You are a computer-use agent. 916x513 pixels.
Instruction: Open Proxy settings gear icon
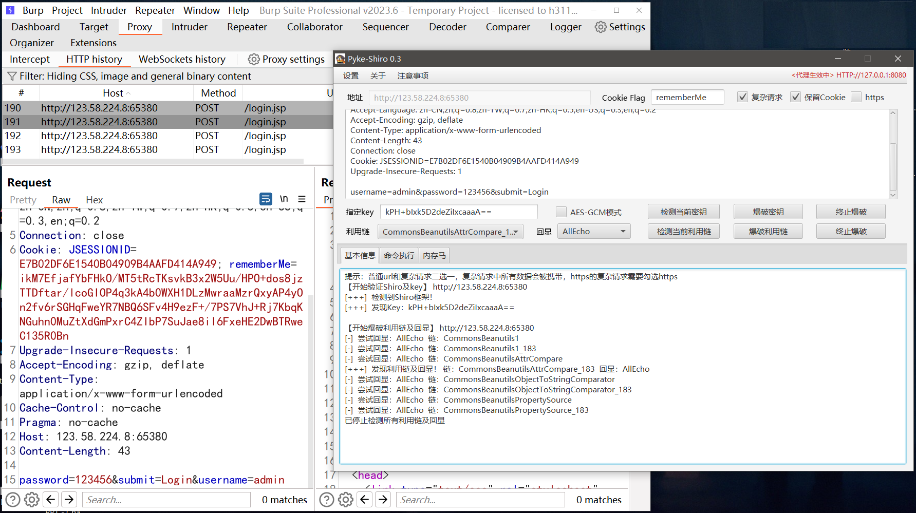pyautogui.click(x=254, y=60)
